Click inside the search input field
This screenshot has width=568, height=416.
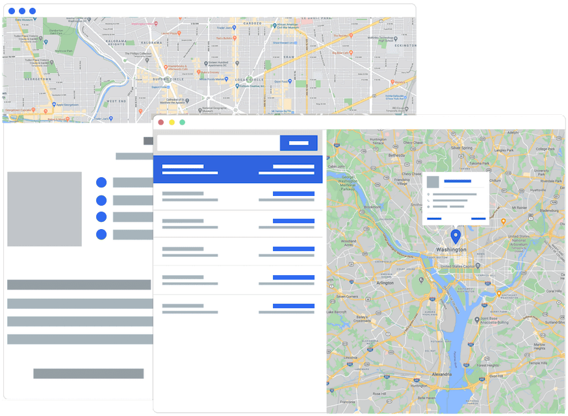214,141
